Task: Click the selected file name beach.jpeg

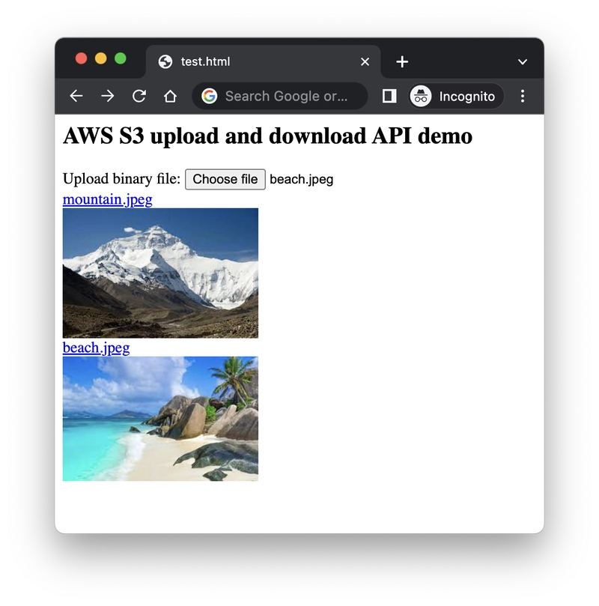Action: point(301,179)
